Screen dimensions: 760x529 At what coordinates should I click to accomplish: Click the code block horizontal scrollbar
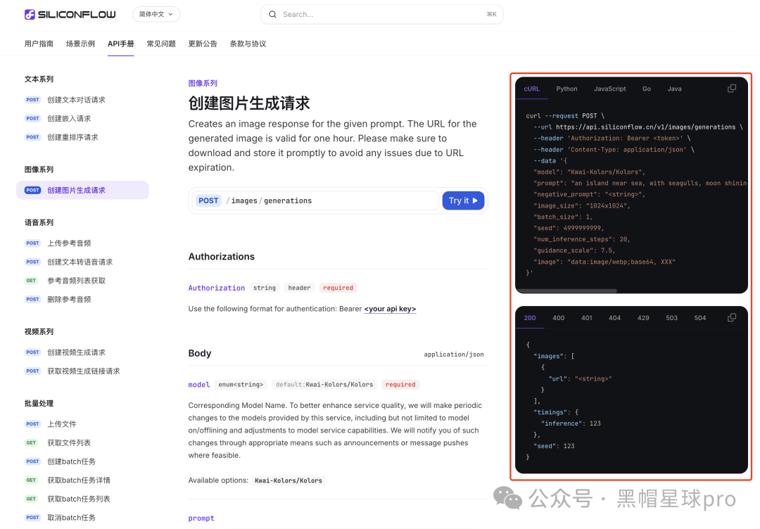pyautogui.click(x=567, y=291)
